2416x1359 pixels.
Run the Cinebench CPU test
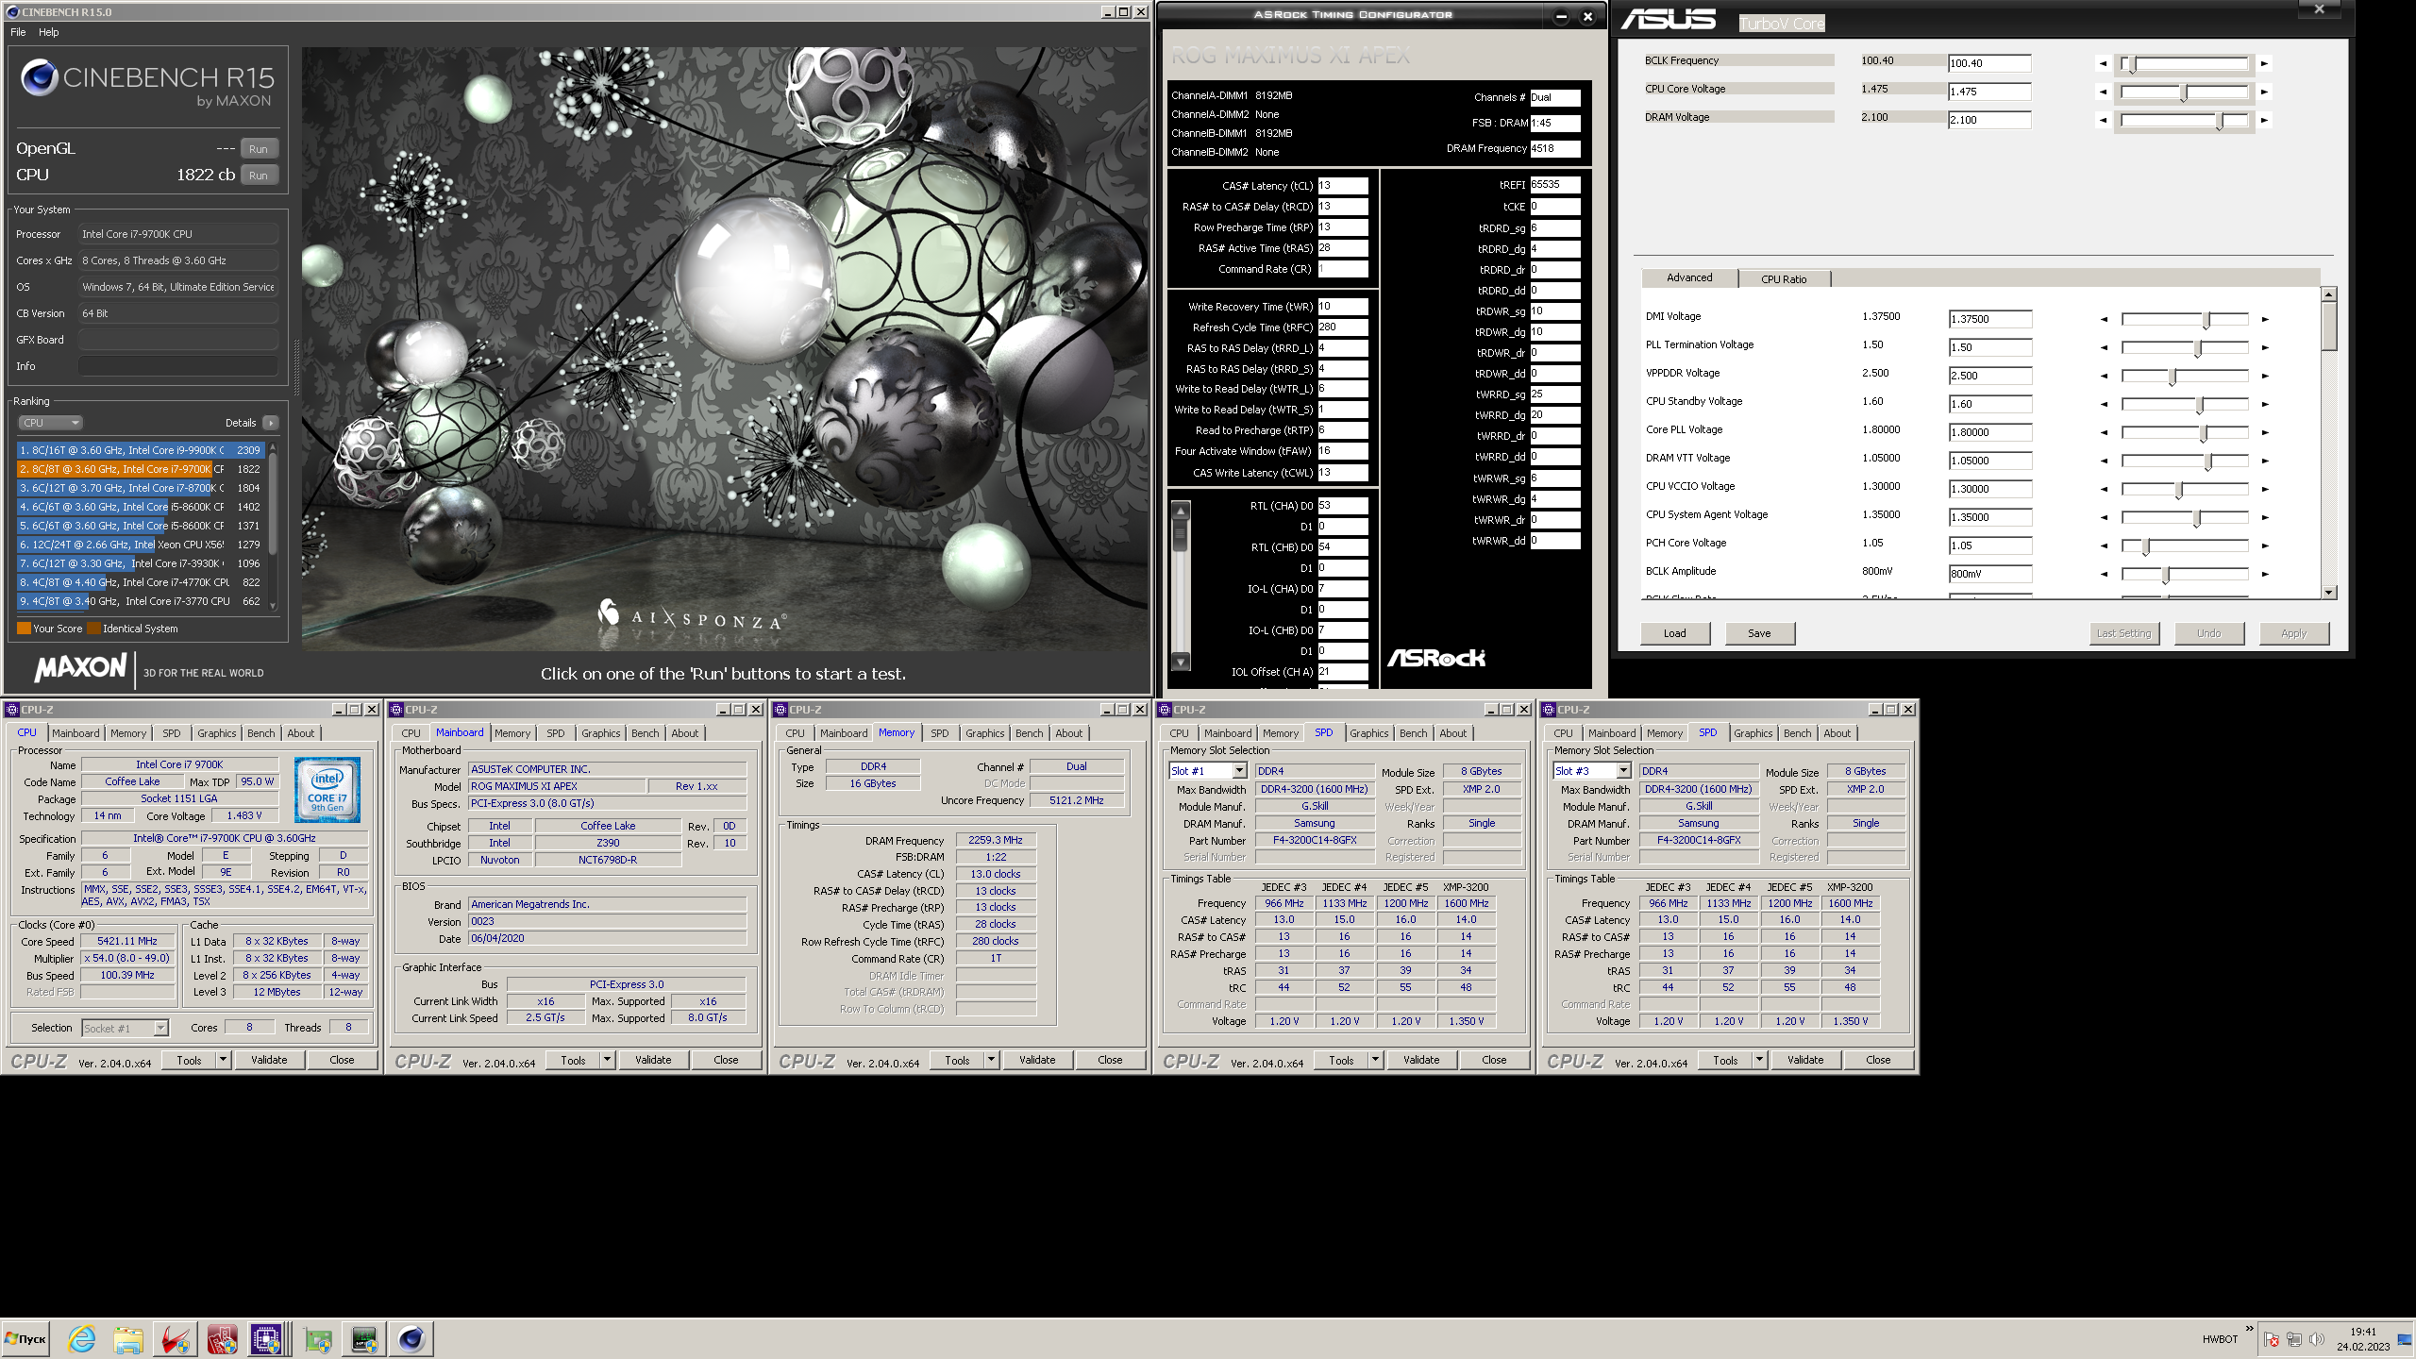[259, 176]
